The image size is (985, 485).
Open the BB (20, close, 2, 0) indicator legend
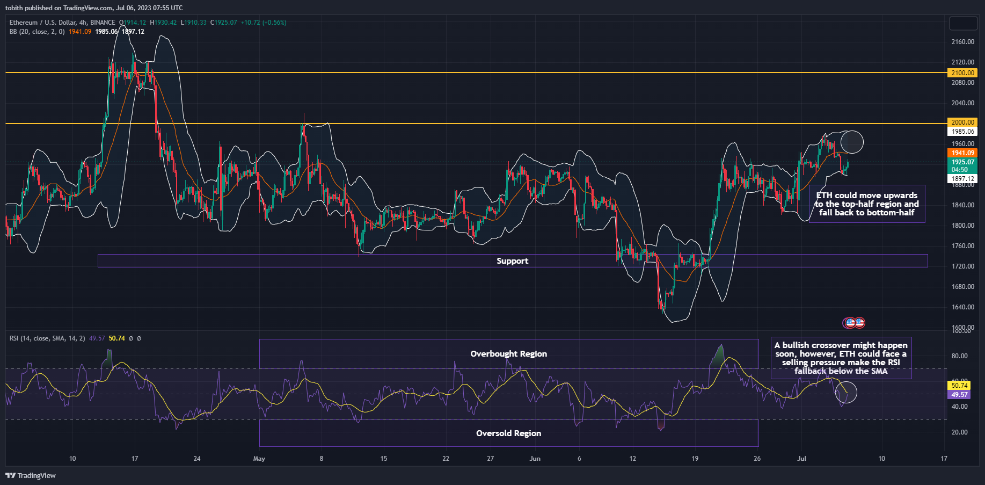pyautogui.click(x=37, y=32)
